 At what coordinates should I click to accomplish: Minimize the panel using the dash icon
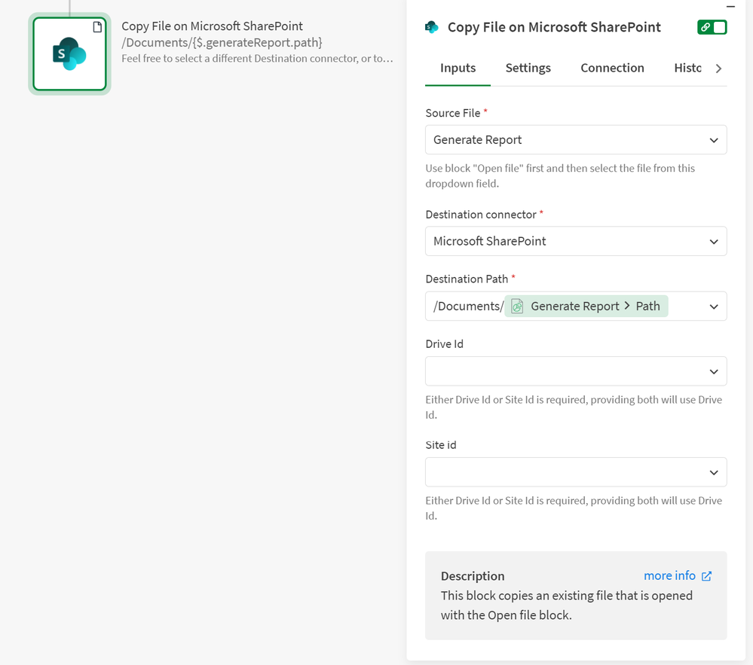coord(730,6)
